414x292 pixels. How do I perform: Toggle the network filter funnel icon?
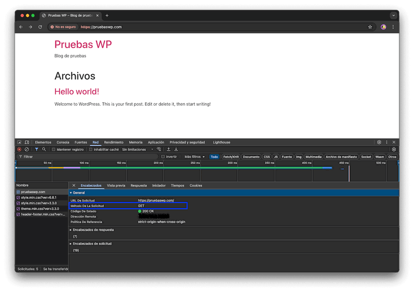tap(36, 150)
